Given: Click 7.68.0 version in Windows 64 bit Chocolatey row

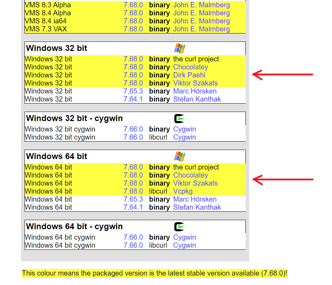Looking at the screenshot, I should click(x=133, y=175).
